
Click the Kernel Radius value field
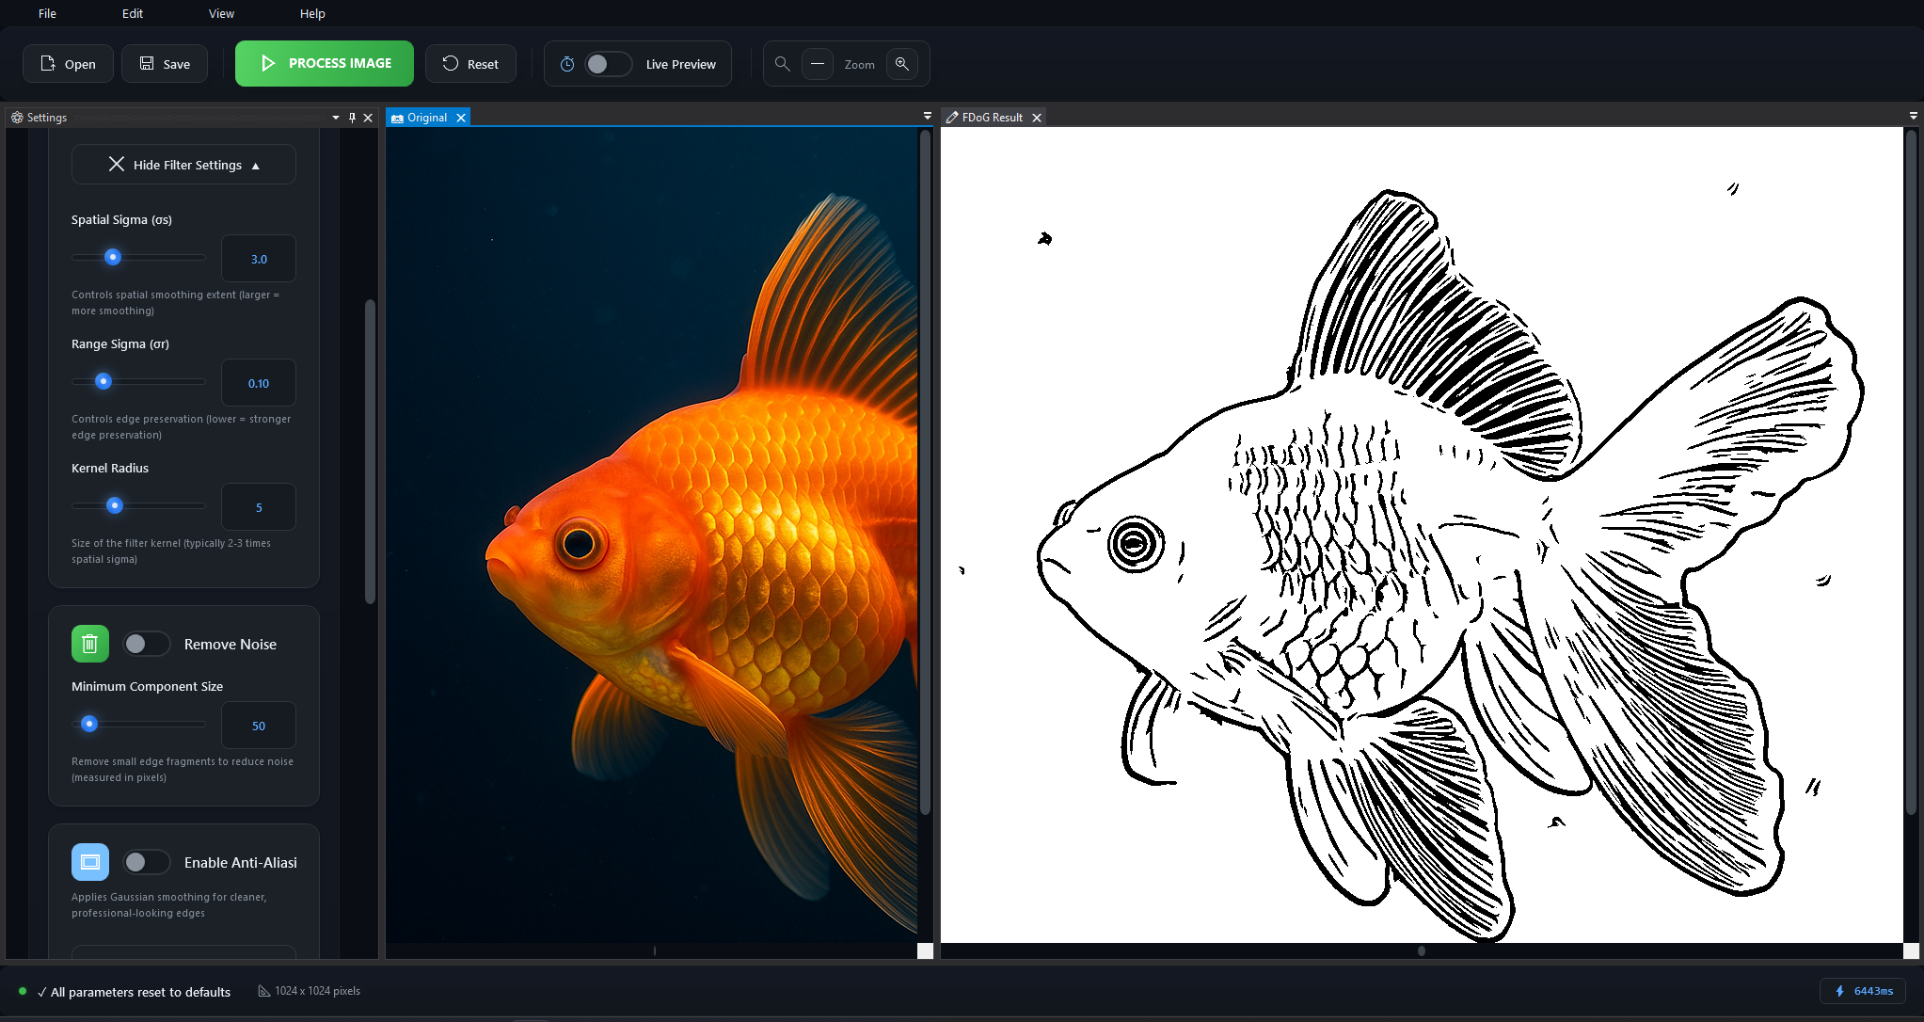[259, 507]
